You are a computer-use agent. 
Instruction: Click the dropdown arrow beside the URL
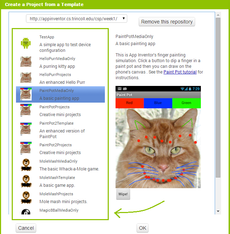point(124,18)
